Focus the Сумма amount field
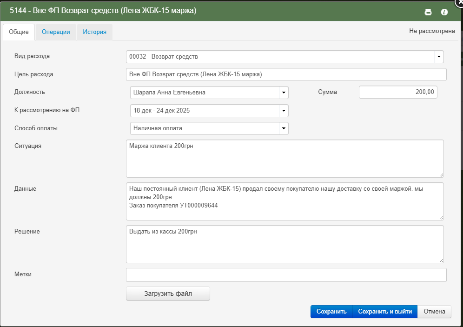This screenshot has height=327, width=463. tap(398, 92)
